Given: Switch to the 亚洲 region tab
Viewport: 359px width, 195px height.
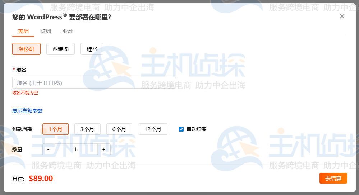Looking at the screenshot, I should 68,31.
